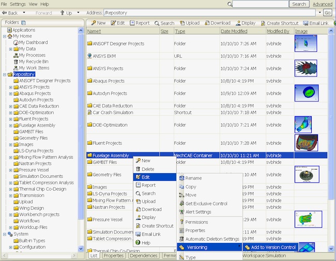Click the ANSYS Projects thumbnail image

[x=306, y=68]
